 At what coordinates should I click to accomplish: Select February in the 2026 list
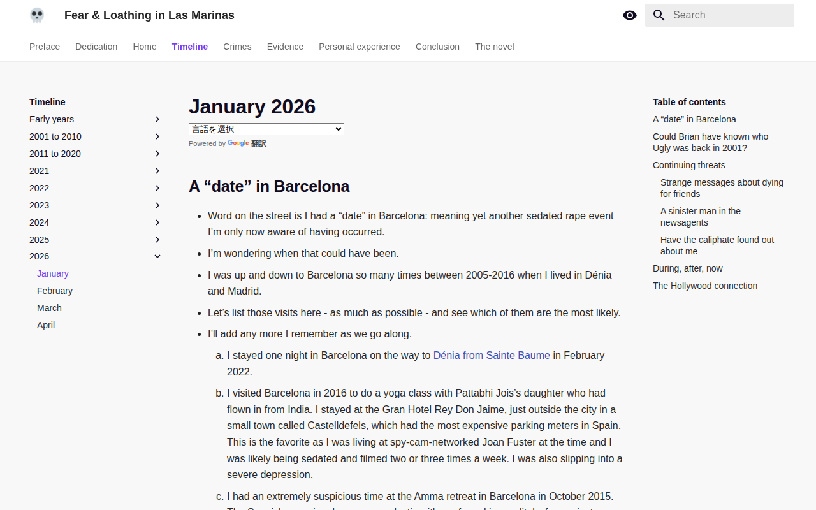[x=55, y=291]
